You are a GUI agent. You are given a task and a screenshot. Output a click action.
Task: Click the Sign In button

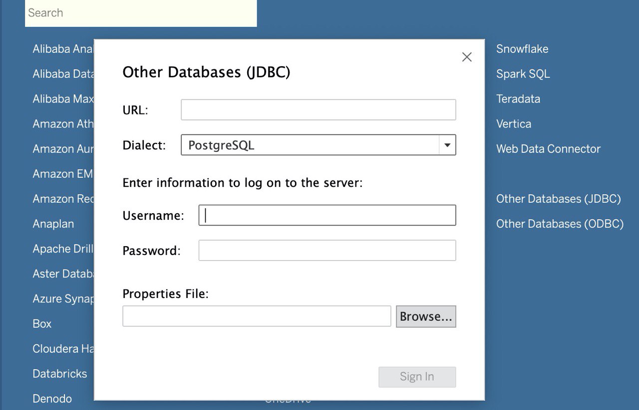pyautogui.click(x=417, y=377)
